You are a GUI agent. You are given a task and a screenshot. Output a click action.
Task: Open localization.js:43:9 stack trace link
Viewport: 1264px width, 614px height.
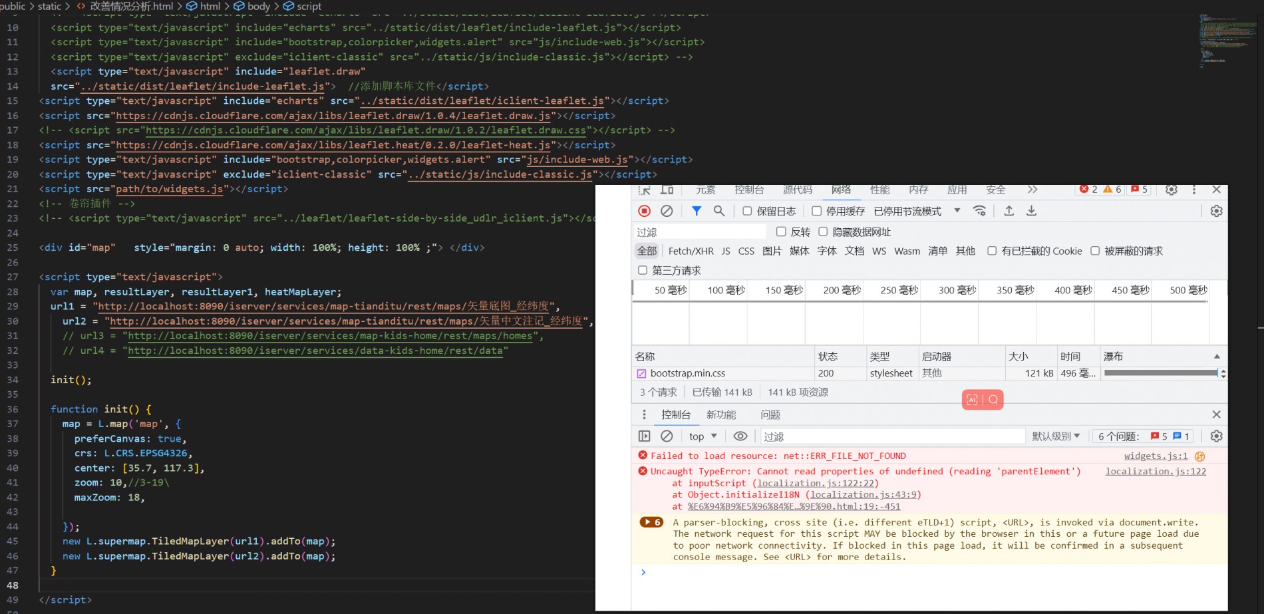click(864, 495)
